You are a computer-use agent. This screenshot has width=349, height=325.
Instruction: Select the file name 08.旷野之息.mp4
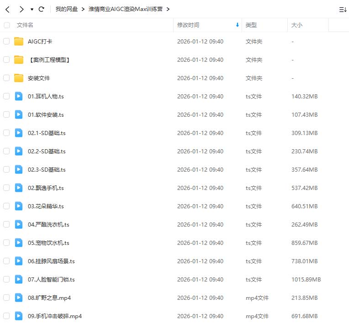coord(49,298)
